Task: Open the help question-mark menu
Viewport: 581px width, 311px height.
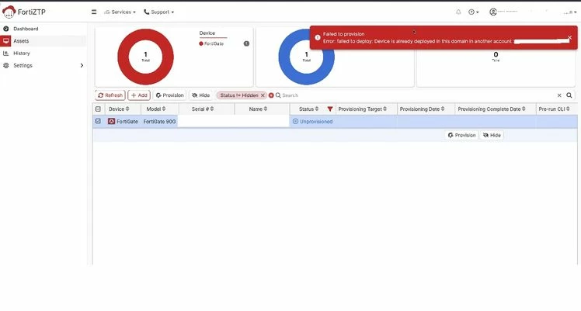Action: 473,12
